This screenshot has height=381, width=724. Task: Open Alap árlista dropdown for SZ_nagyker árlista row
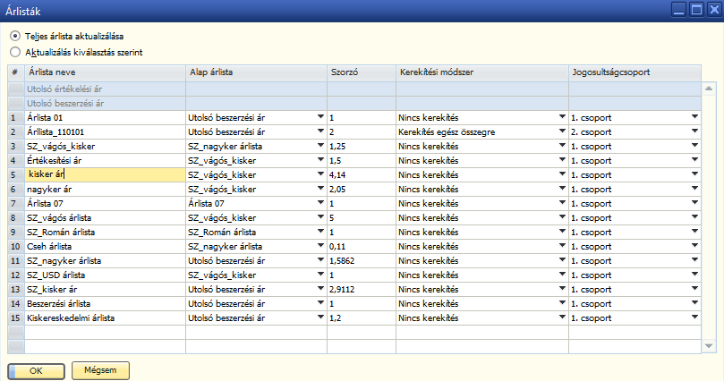click(320, 260)
